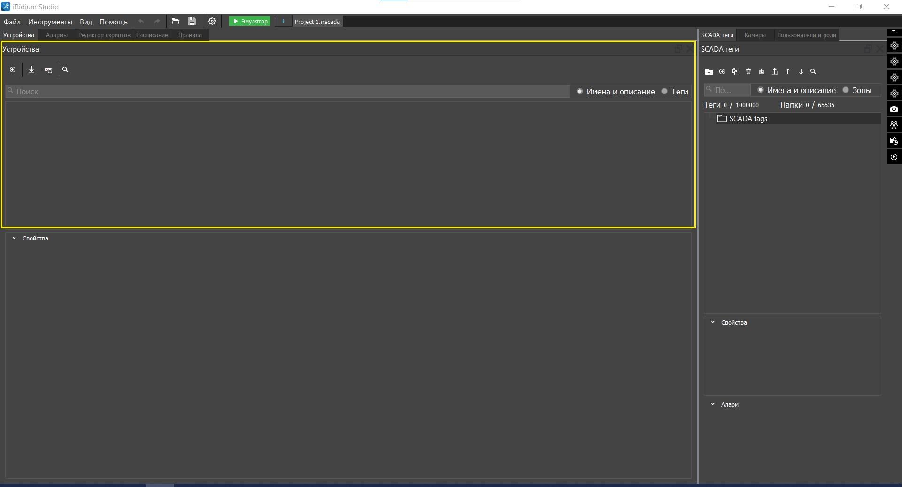Click the import device icon in Устройства toolbar

click(x=31, y=70)
